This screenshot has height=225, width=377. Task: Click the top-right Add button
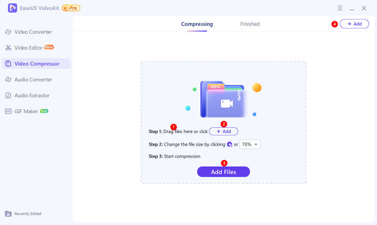point(354,24)
